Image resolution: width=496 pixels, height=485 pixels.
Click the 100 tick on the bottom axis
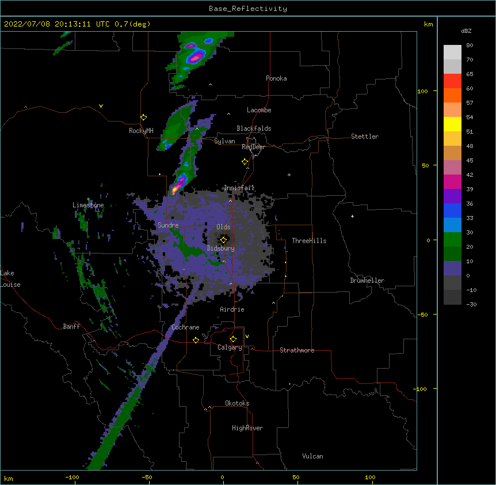click(x=370, y=477)
